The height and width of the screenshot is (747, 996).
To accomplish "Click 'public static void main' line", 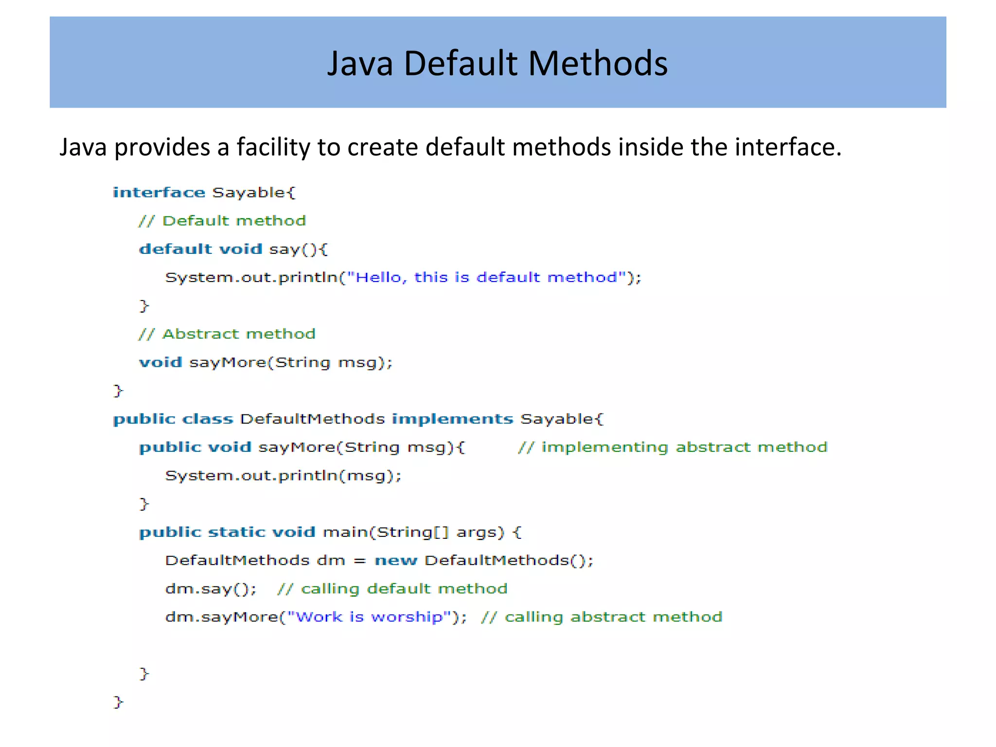I will (330, 532).
